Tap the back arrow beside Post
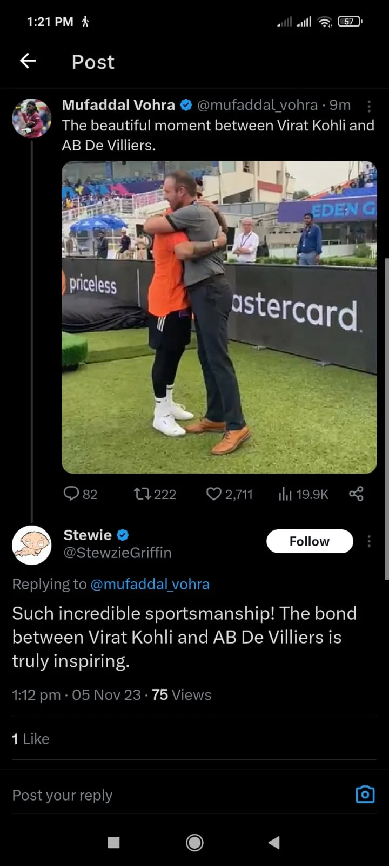This screenshot has width=389, height=866. [28, 61]
